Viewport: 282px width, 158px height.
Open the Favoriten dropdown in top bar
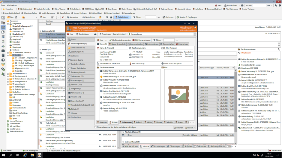pyautogui.click(x=8, y=9)
